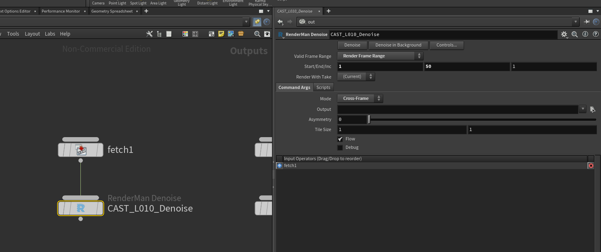Switch to the list mode icon
601x252 pixels.
[169, 34]
